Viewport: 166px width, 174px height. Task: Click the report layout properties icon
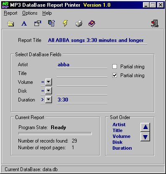click(38, 23)
